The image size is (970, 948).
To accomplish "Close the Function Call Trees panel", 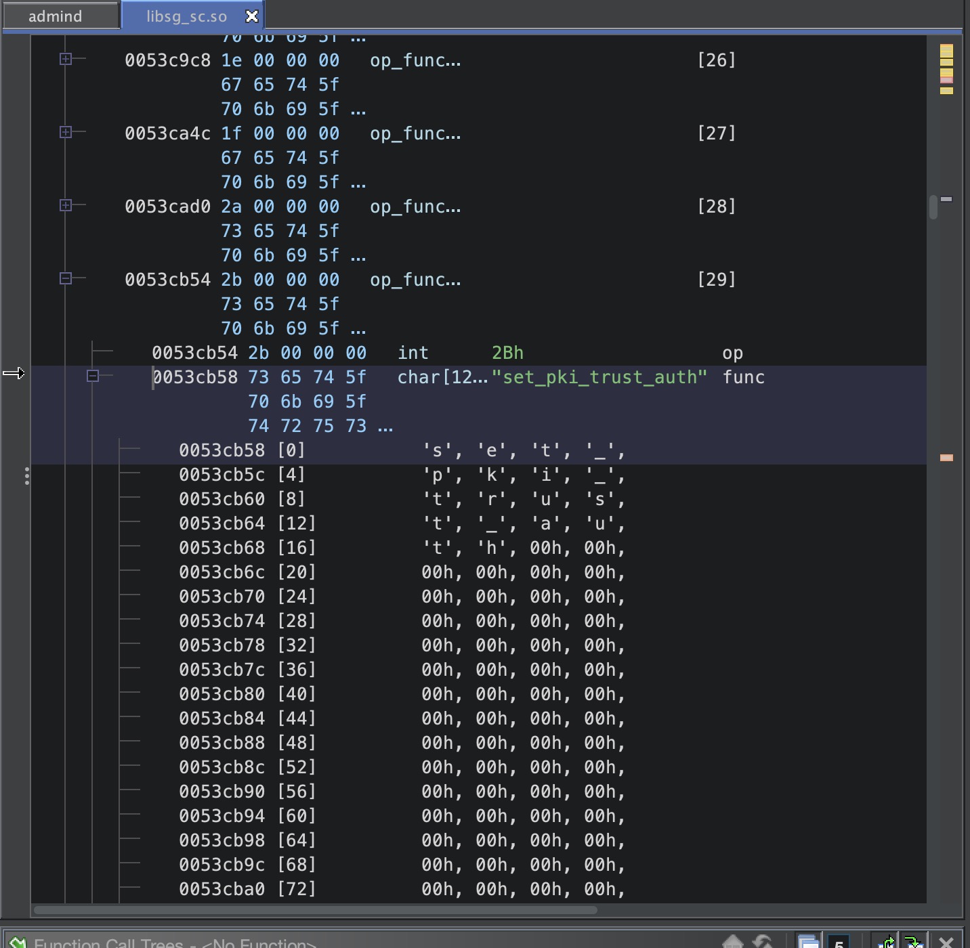I will (x=946, y=942).
